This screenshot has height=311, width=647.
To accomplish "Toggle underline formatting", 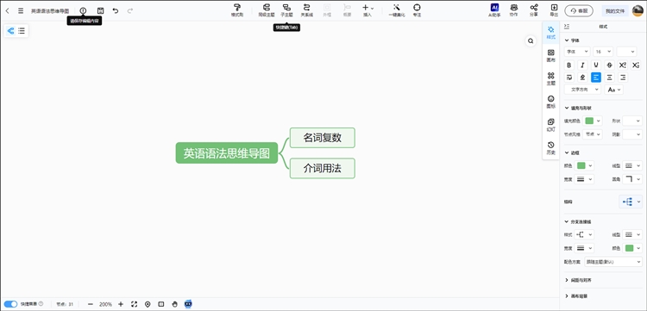I will pyautogui.click(x=596, y=65).
